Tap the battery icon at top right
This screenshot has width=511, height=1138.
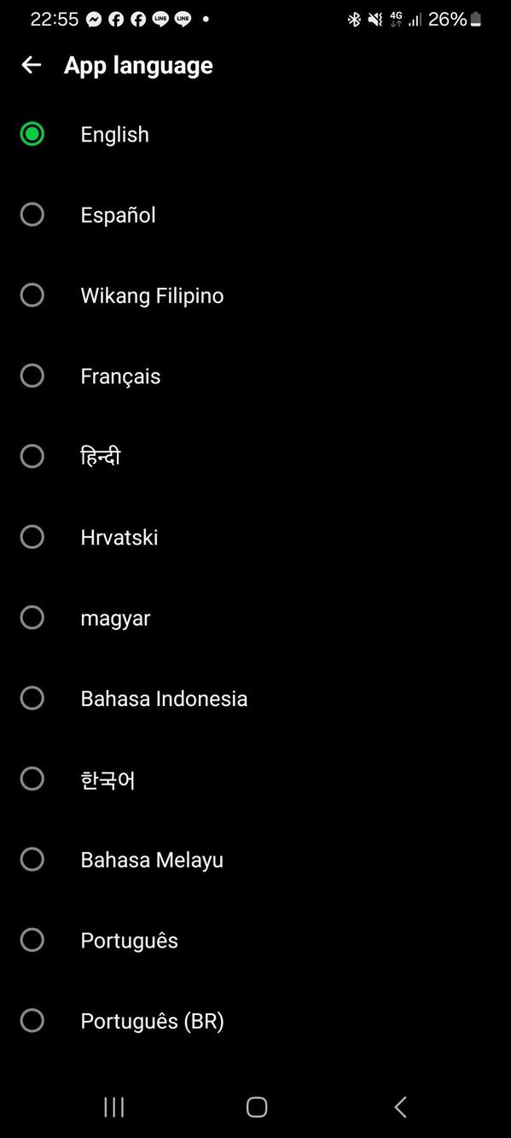click(x=476, y=19)
